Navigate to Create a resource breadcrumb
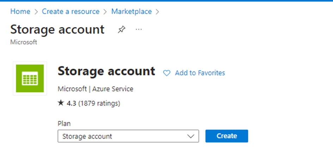 pos(70,12)
